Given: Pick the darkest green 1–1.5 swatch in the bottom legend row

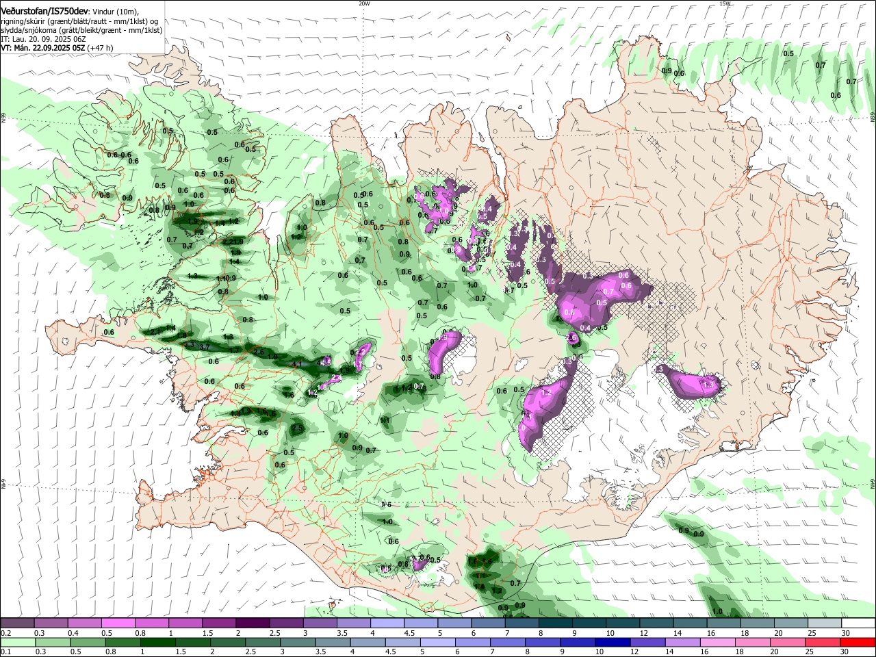Looking at the screenshot, I should tap(157, 642).
